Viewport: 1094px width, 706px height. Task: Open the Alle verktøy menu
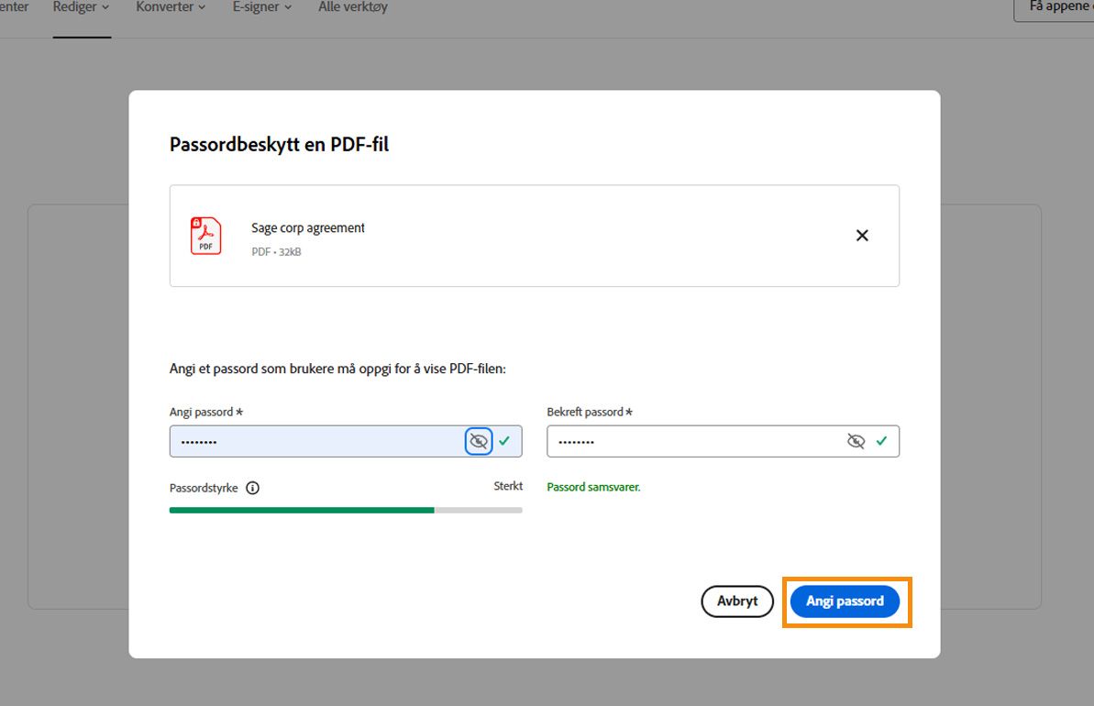click(352, 7)
